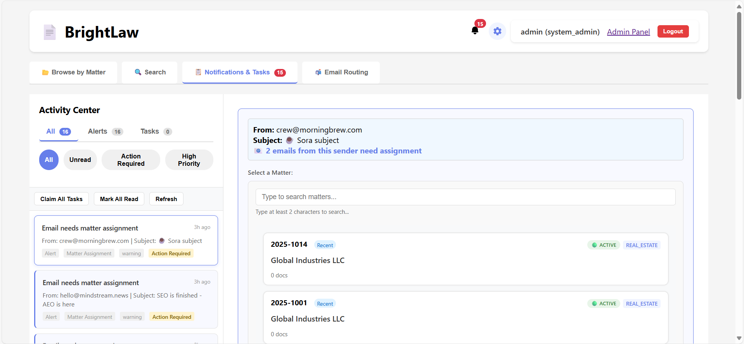Open the Admin Panel link
744x344 pixels.
tap(628, 32)
